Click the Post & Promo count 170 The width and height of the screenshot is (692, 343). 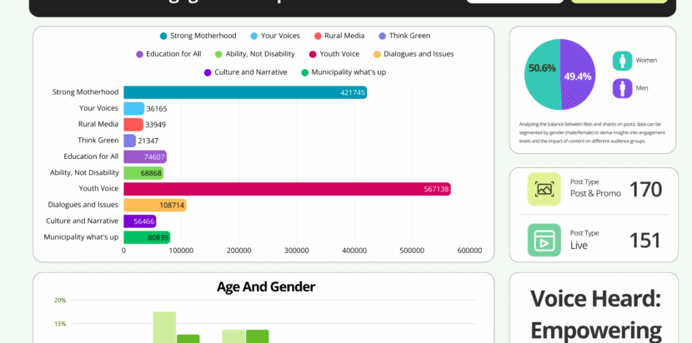pos(645,190)
